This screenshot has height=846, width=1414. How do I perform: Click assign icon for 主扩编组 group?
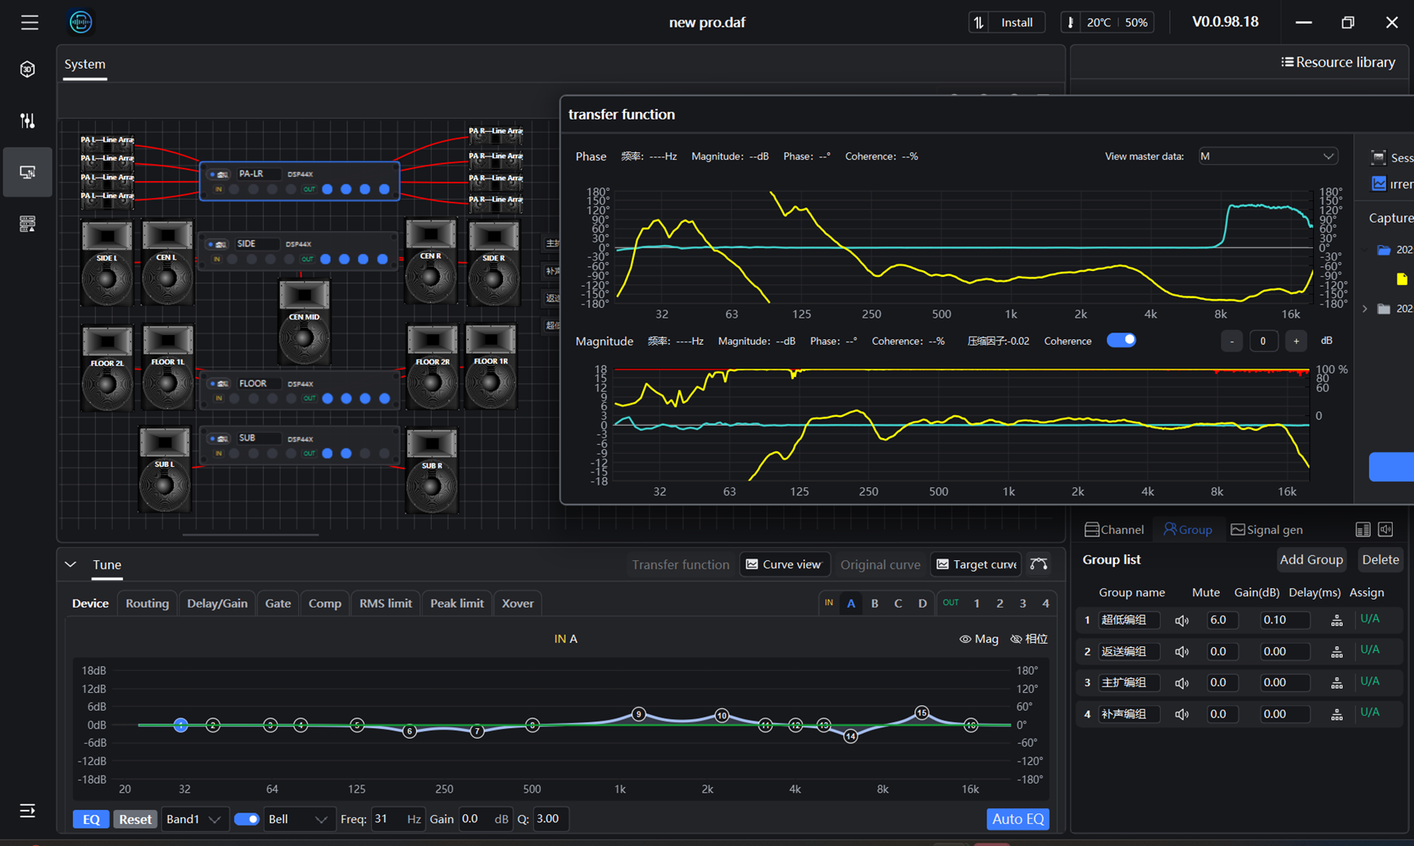1336,683
